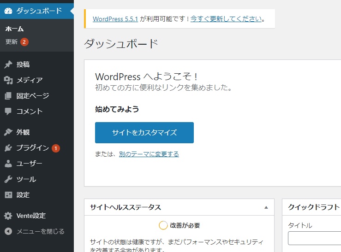Click the WordPress へようこそ！ heading
This screenshot has width=341, height=252.
click(x=146, y=76)
